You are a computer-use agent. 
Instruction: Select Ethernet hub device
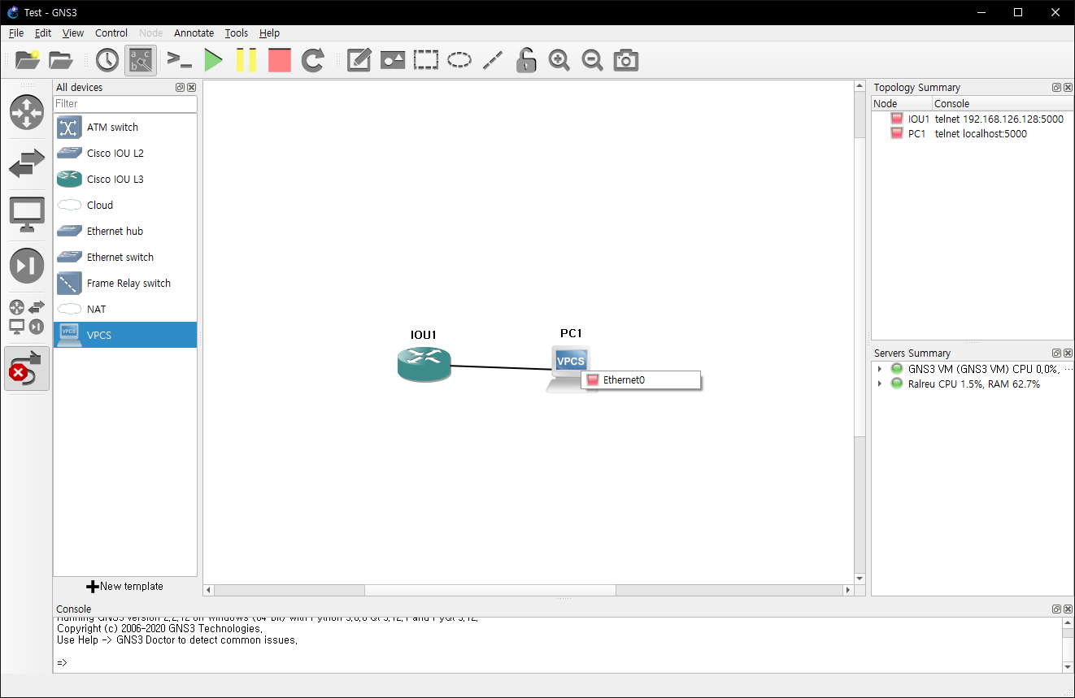(x=125, y=231)
